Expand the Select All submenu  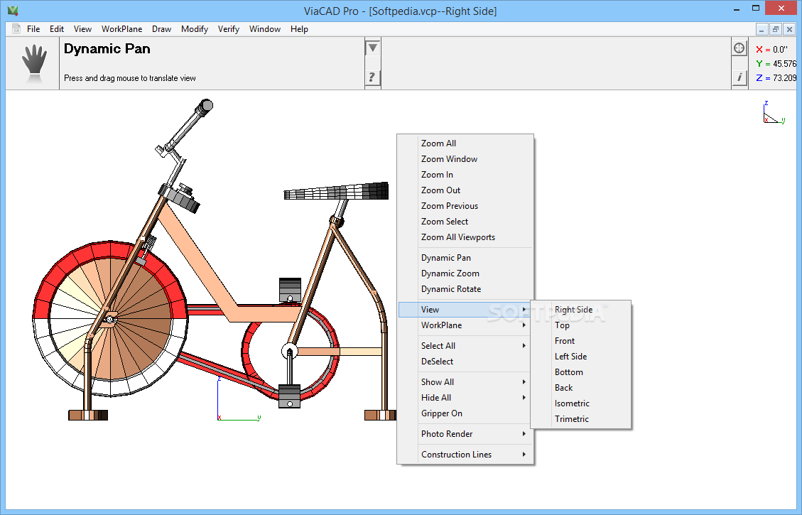[465, 346]
